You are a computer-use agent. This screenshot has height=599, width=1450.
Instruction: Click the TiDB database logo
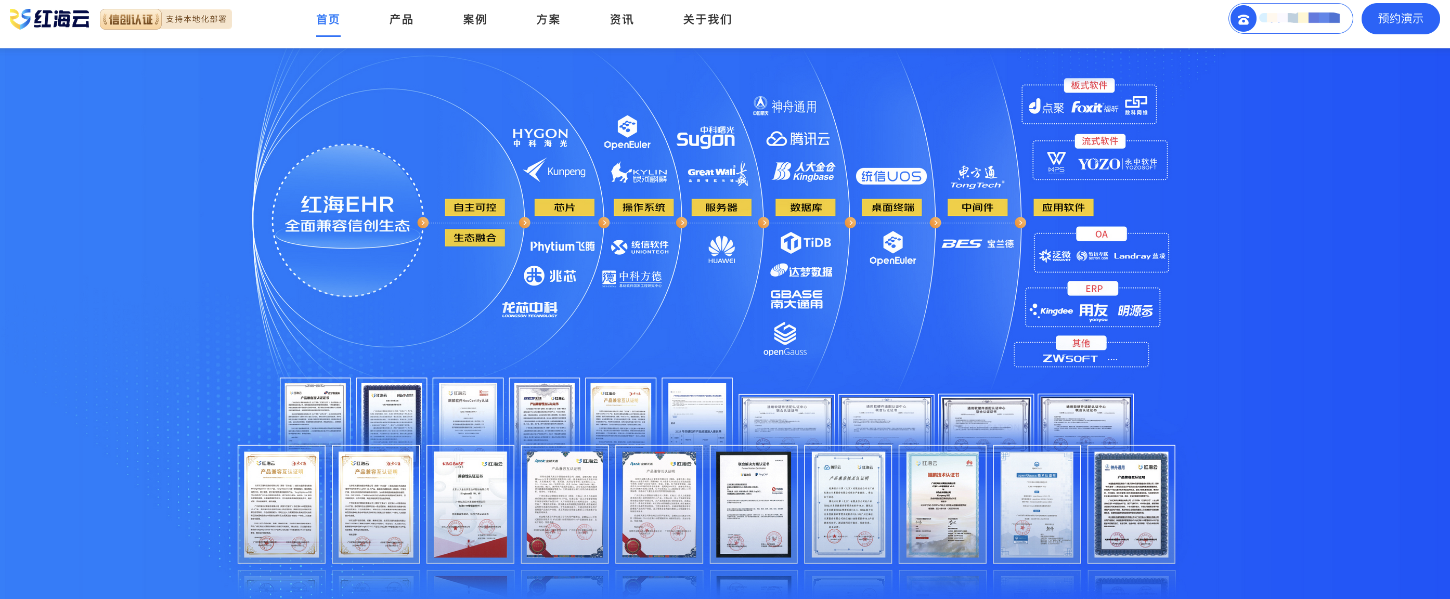pos(806,243)
